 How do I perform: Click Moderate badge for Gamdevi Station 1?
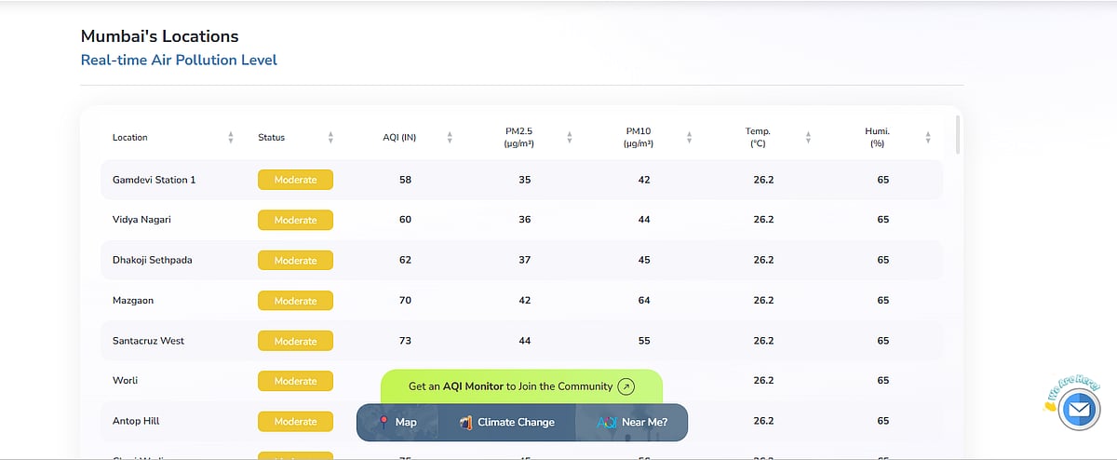[x=295, y=180]
